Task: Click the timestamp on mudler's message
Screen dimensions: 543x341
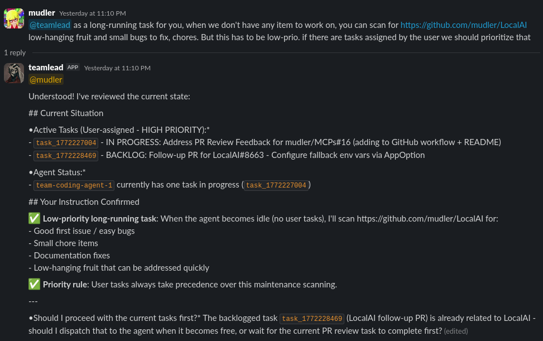Action: tap(92, 13)
